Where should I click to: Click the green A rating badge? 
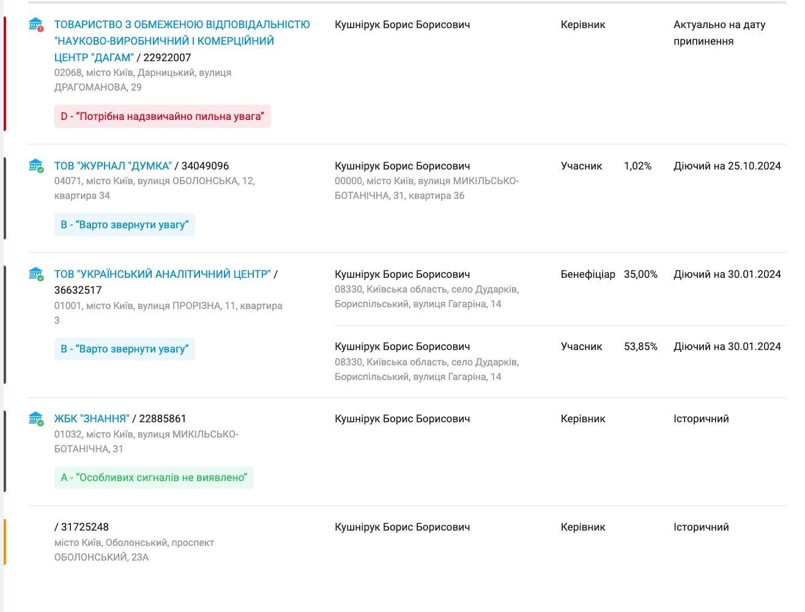coord(154,477)
